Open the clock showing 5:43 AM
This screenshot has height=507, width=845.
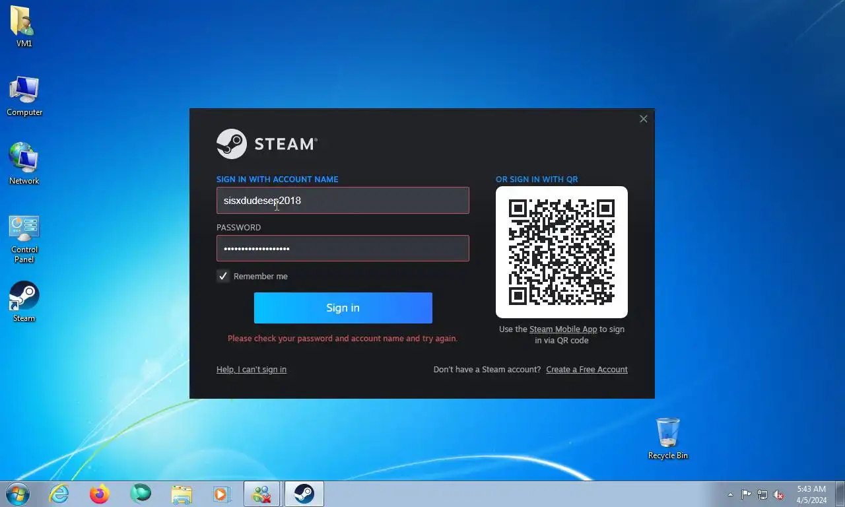pos(811,494)
